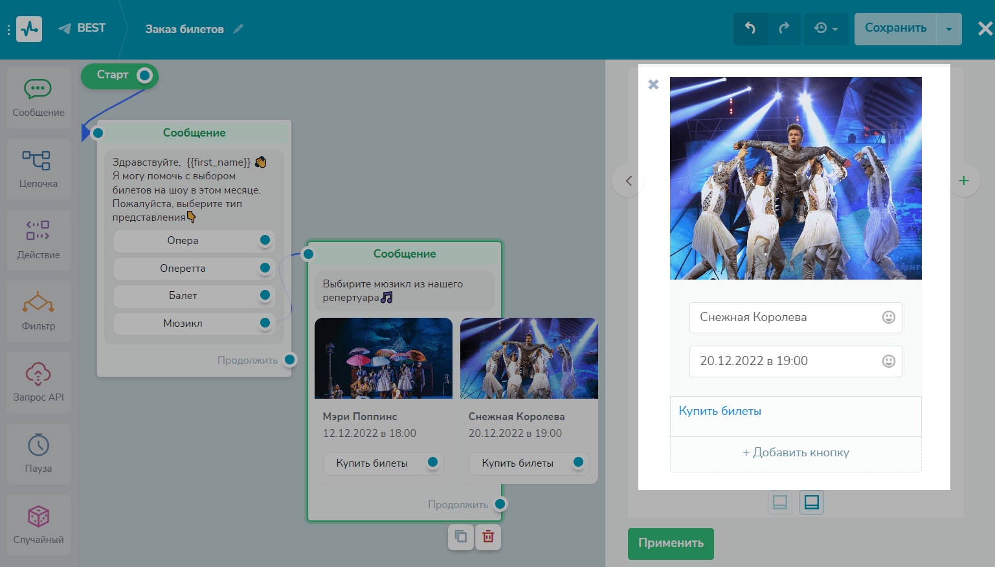
Task: Delete the selected message block
Action: (488, 537)
